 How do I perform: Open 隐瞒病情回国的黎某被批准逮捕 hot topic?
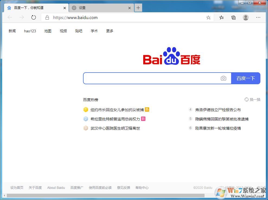click(x=222, y=119)
